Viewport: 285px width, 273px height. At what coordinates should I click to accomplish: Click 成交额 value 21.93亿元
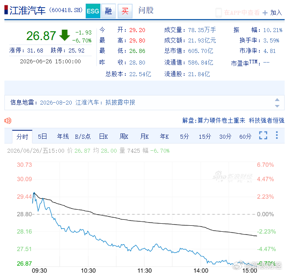[x=202, y=40]
